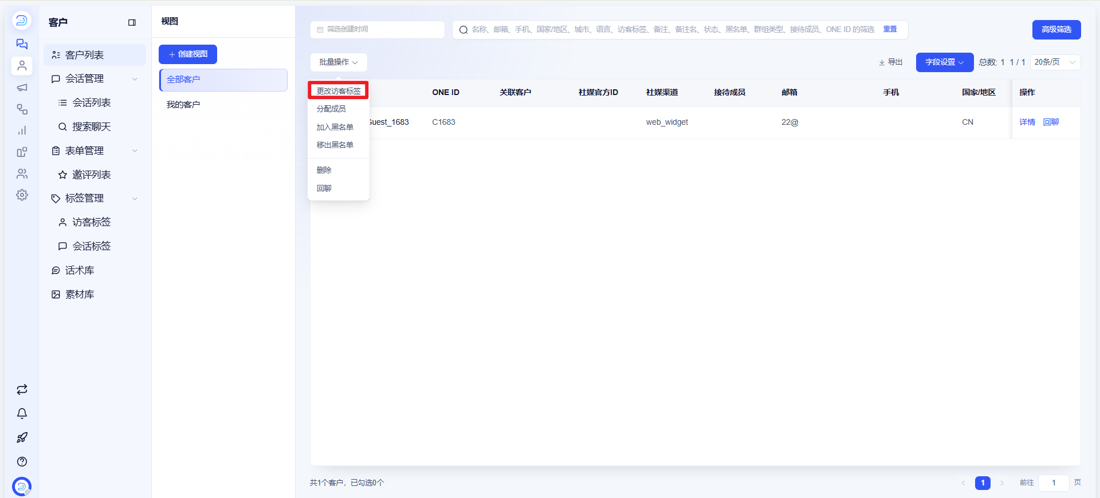Viewport: 1100px width, 498px height.
Task: Focus the 筛选创建时间 date filter field
Action: [x=378, y=30]
